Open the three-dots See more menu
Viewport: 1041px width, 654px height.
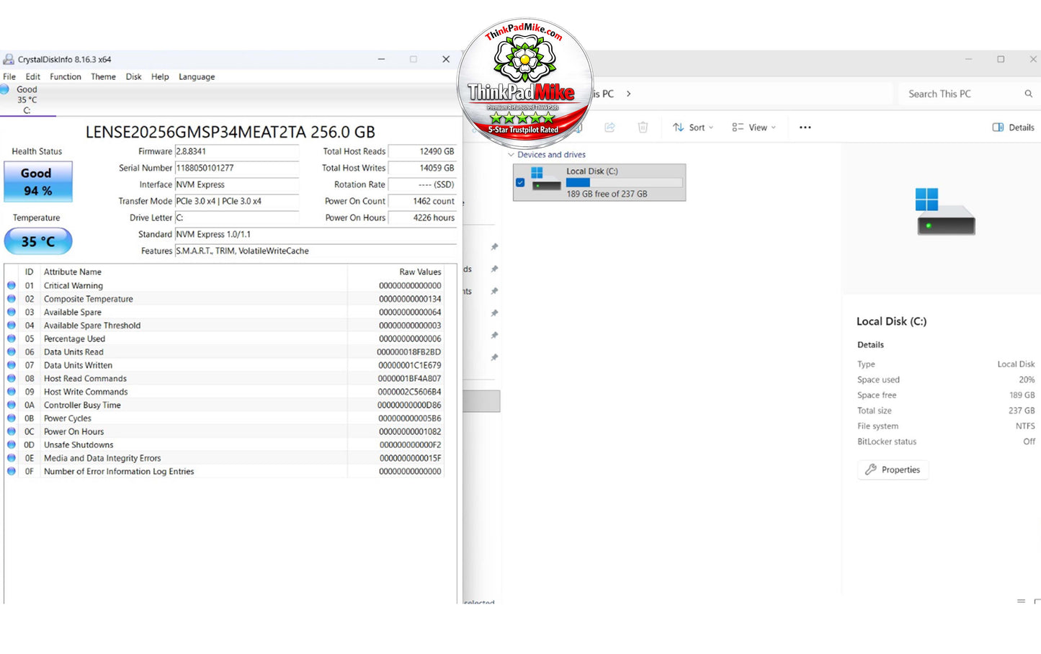tap(805, 127)
